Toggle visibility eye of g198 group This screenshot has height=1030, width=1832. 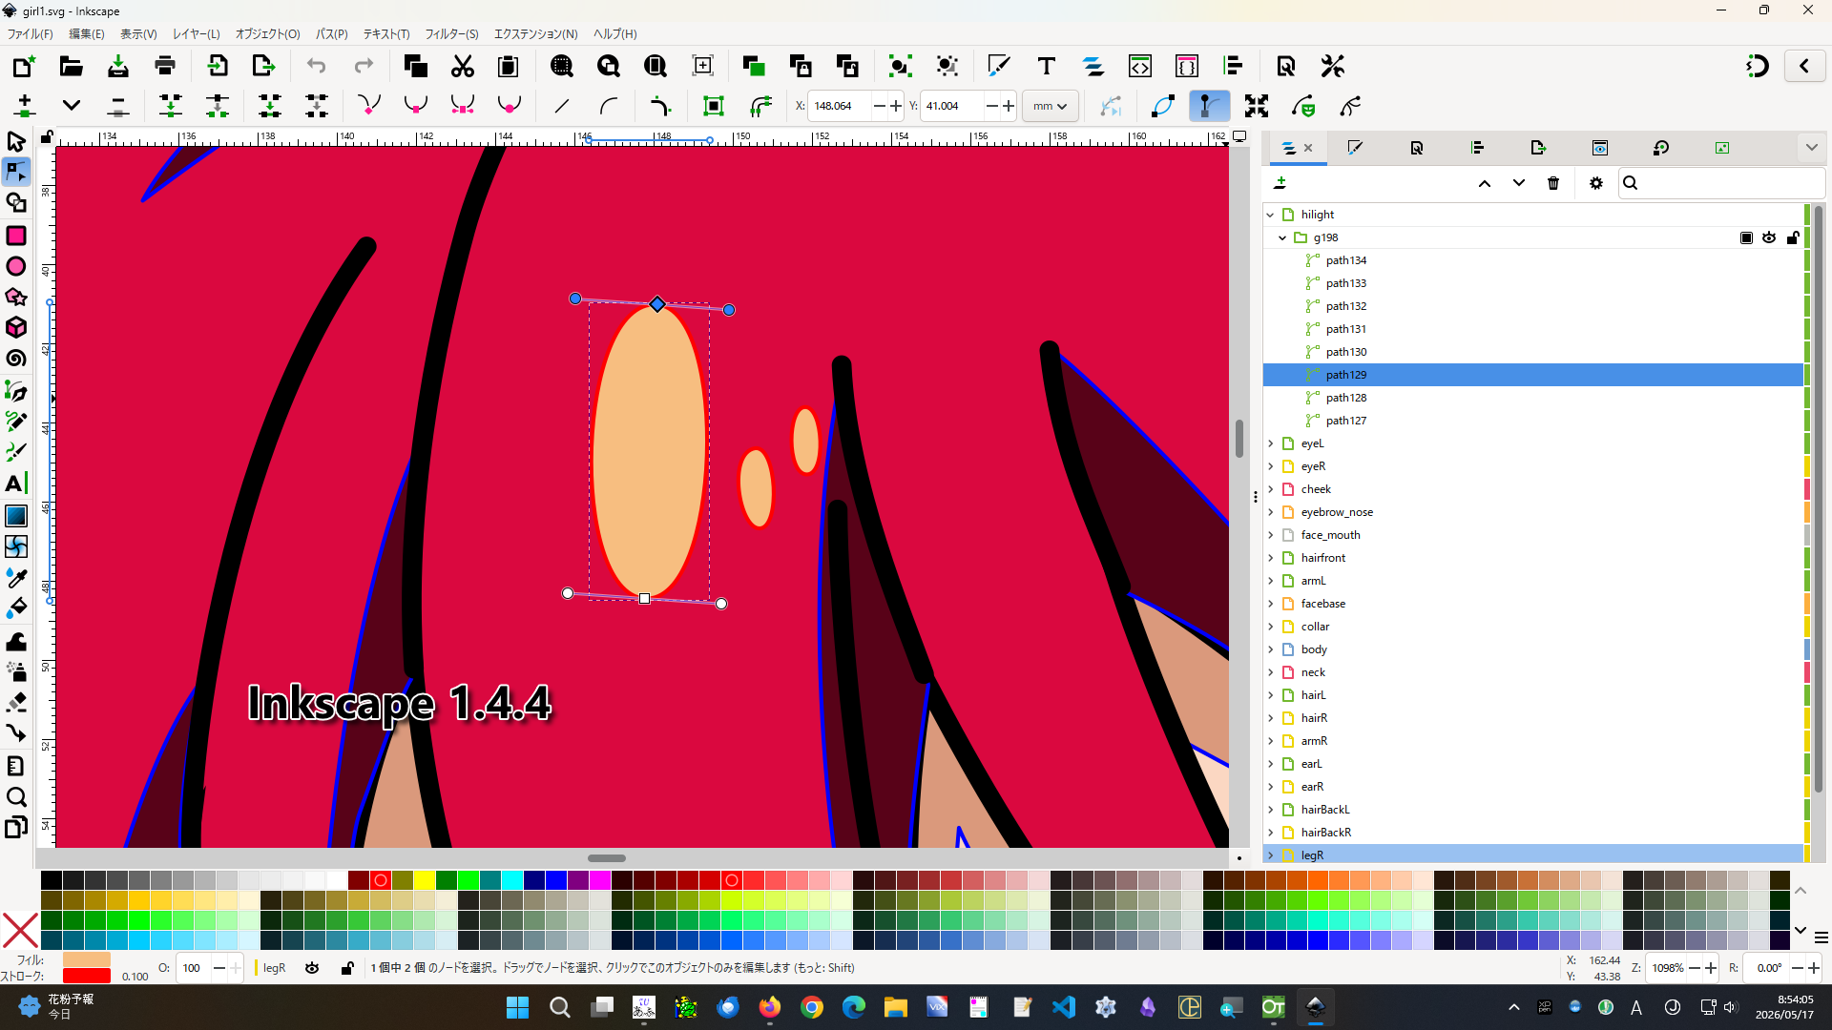(1769, 237)
